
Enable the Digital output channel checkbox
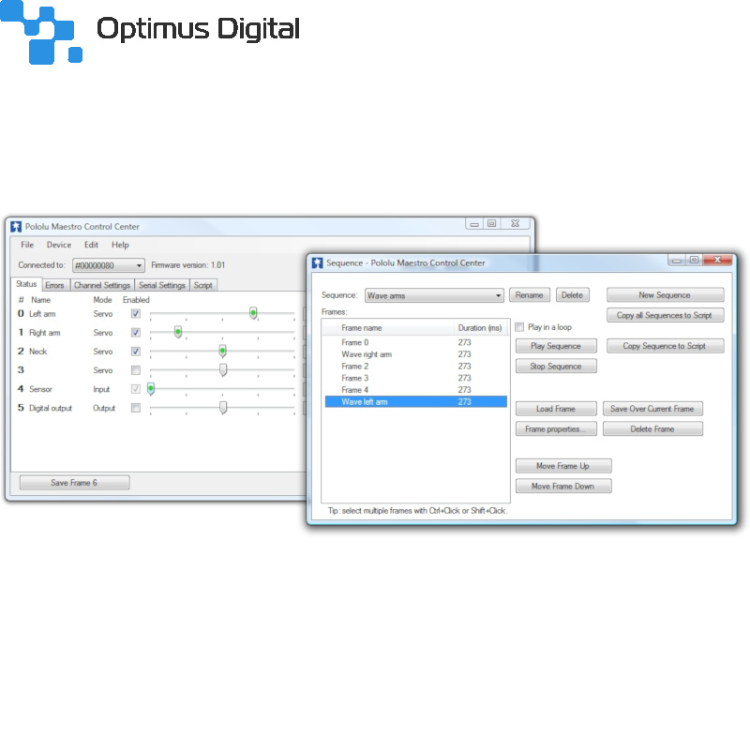coord(136,408)
